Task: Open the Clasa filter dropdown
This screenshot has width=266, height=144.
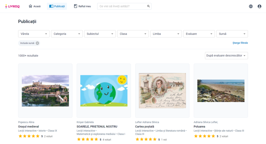Action: [x=133, y=34]
